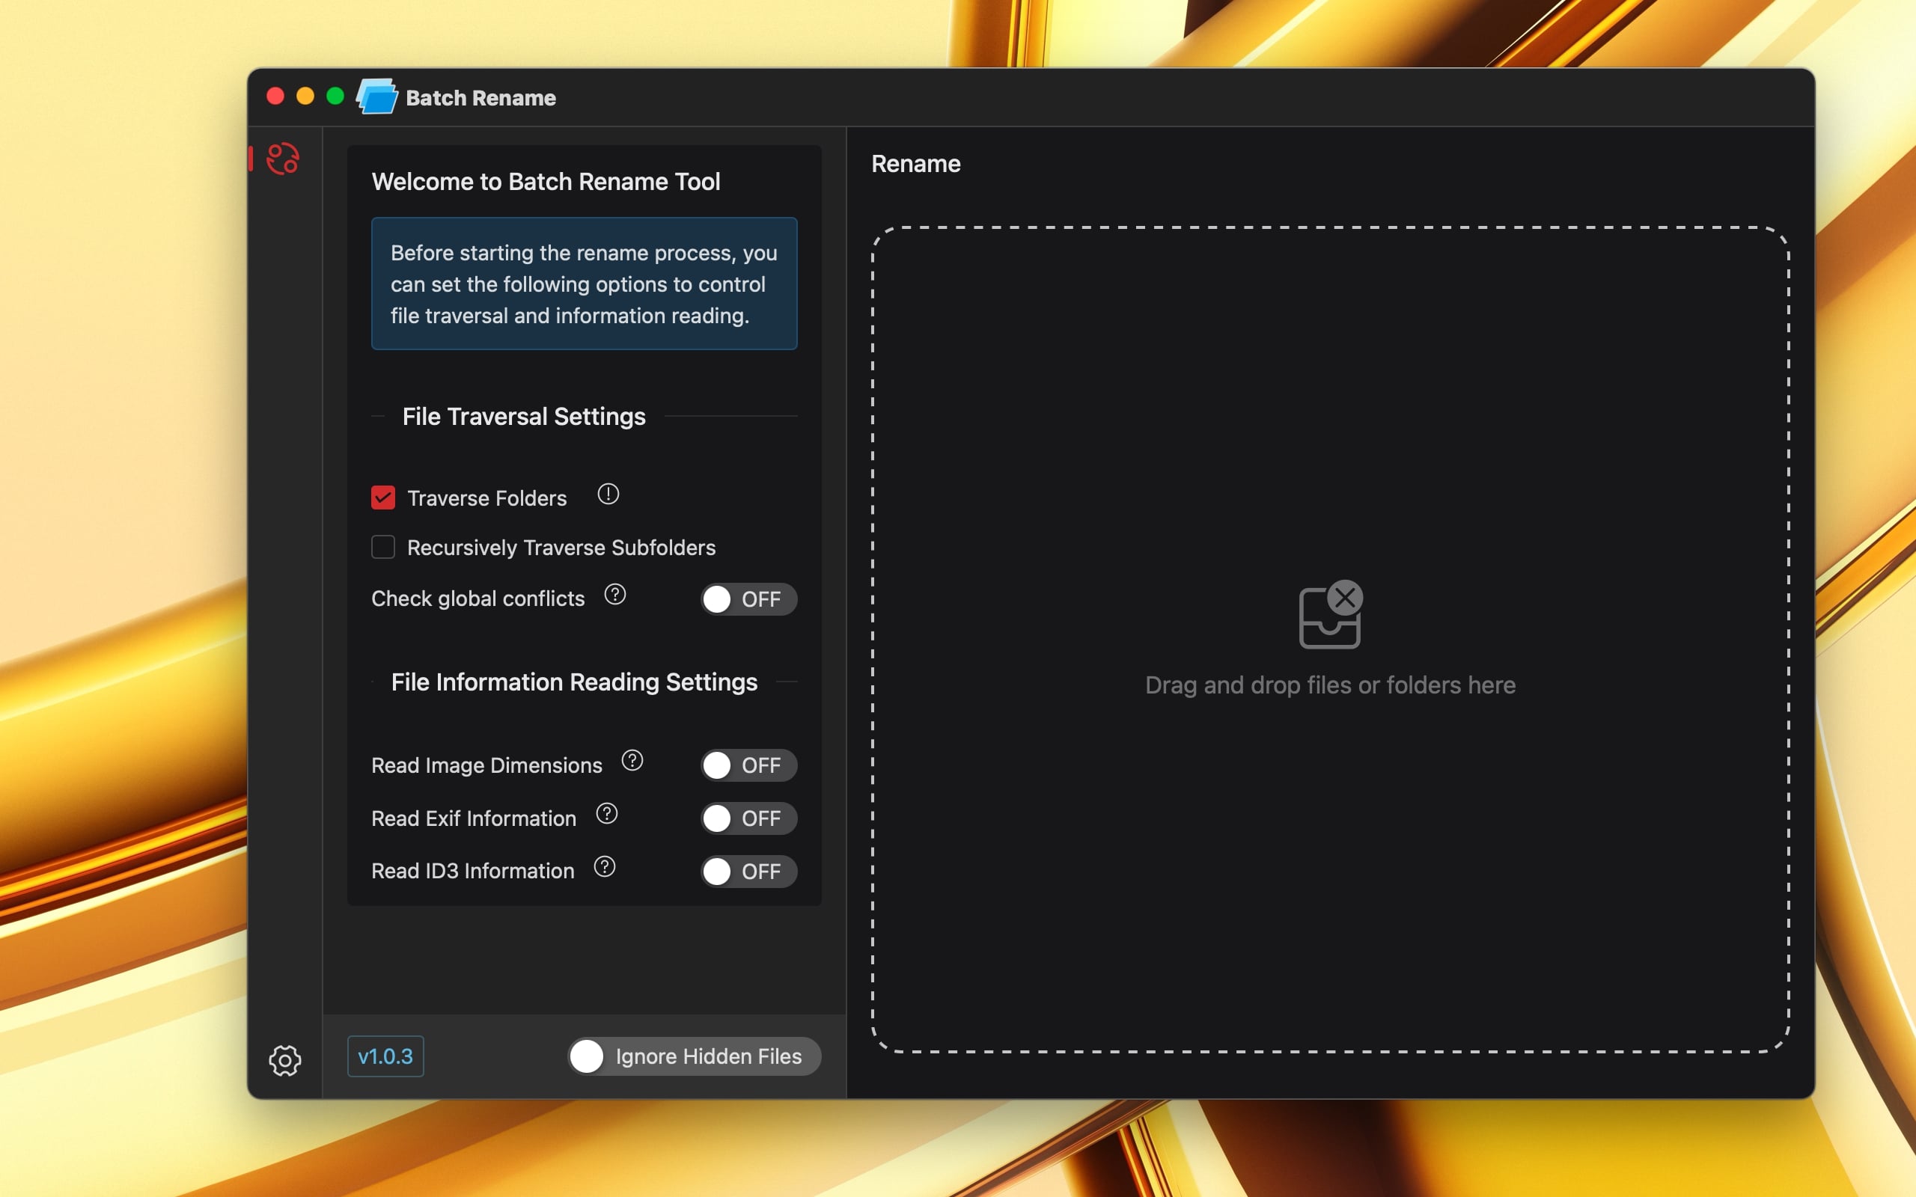The image size is (1916, 1197).
Task: Click the help icon next to Read Image Dimensions
Action: (x=632, y=764)
